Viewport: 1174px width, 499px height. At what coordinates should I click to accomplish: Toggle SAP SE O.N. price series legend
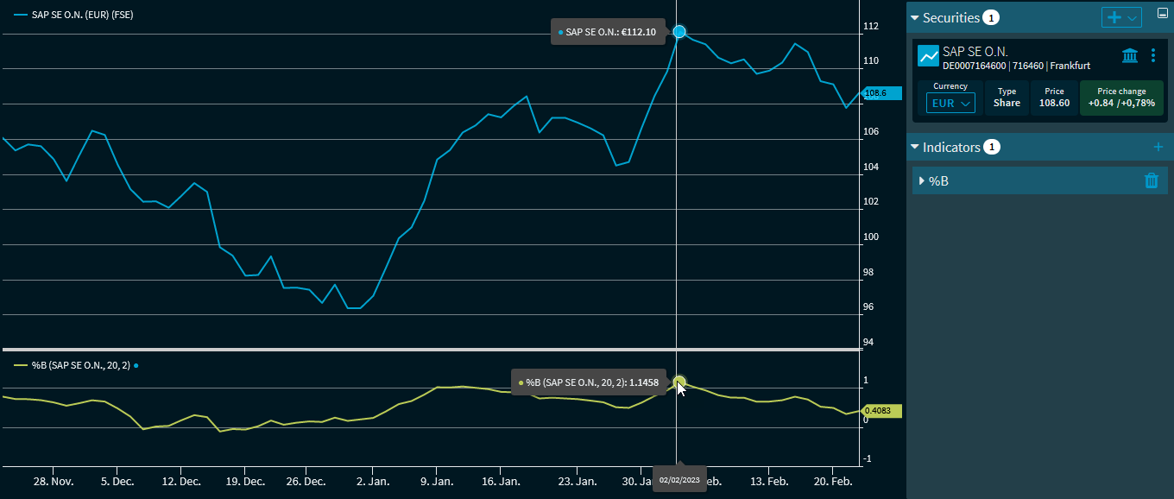coord(73,16)
